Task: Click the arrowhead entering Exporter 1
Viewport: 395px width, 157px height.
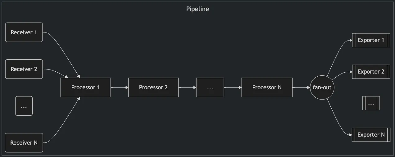Action: (x=350, y=40)
